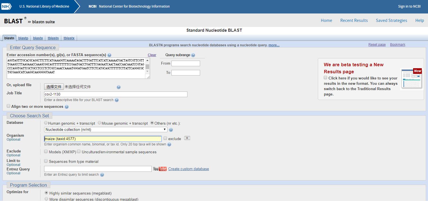Focus the Query subrange To field
Image resolution: width=428 pixels, height=201 pixels.
click(186, 73)
